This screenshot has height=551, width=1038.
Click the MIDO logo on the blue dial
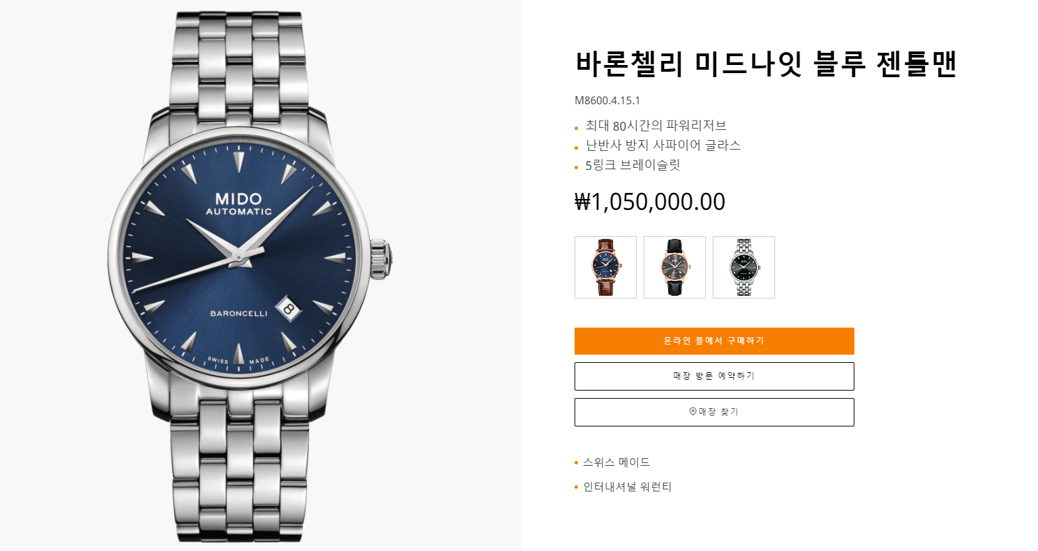[x=238, y=198]
